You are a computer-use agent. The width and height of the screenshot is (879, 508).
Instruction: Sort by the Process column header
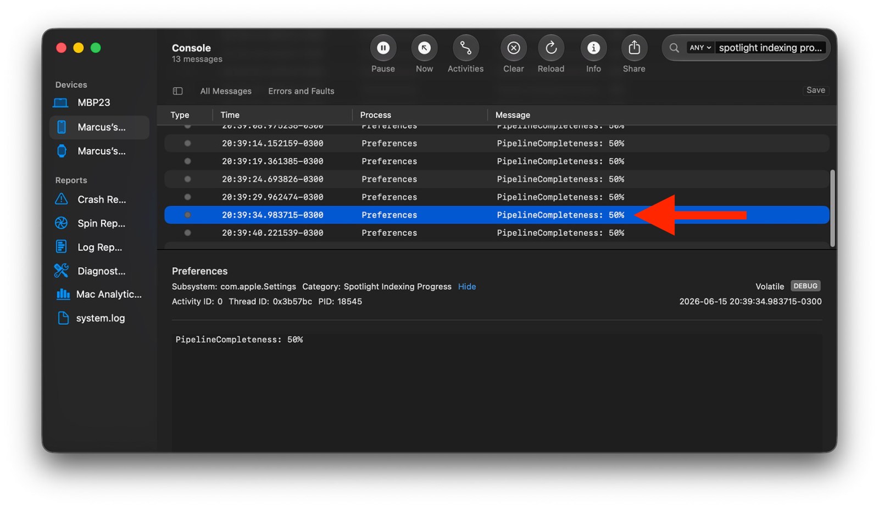coord(375,115)
